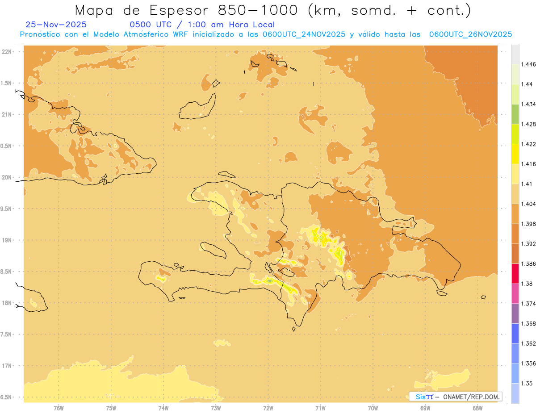Click the "8.5N" latitude label
This screenshot has height=414, width=536.
click(x=7, y=272)
